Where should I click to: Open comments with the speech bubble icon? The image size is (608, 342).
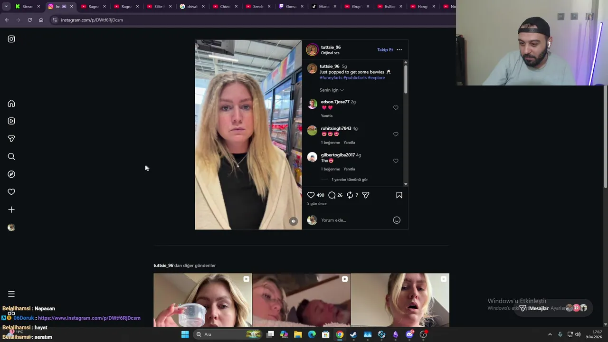point(332,195)
